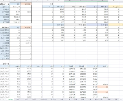Open the R column filter dropdown
123x101 pixels.
(63, 66)
